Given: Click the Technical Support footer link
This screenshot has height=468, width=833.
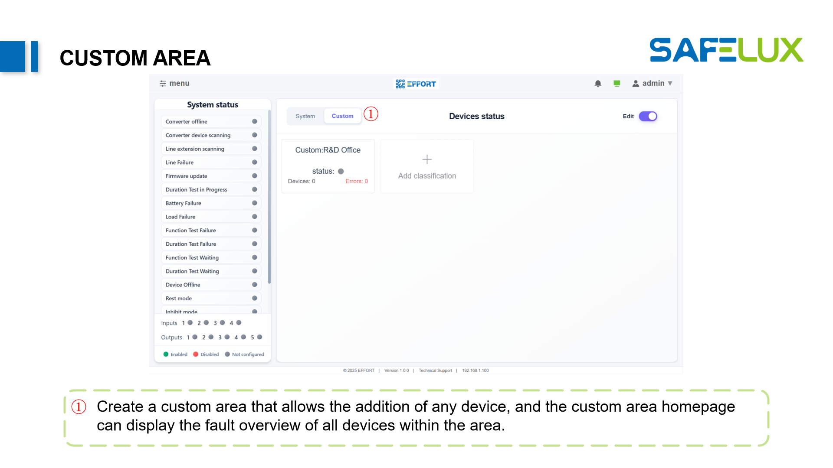Looking at the screenshot, I should (x=435, y=370).
